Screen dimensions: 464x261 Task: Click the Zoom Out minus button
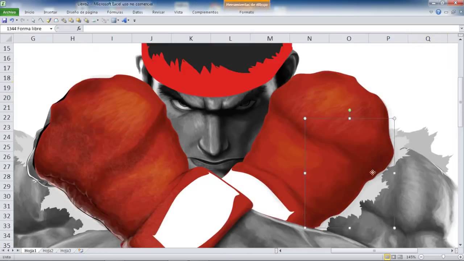click(x=420, y=257)
